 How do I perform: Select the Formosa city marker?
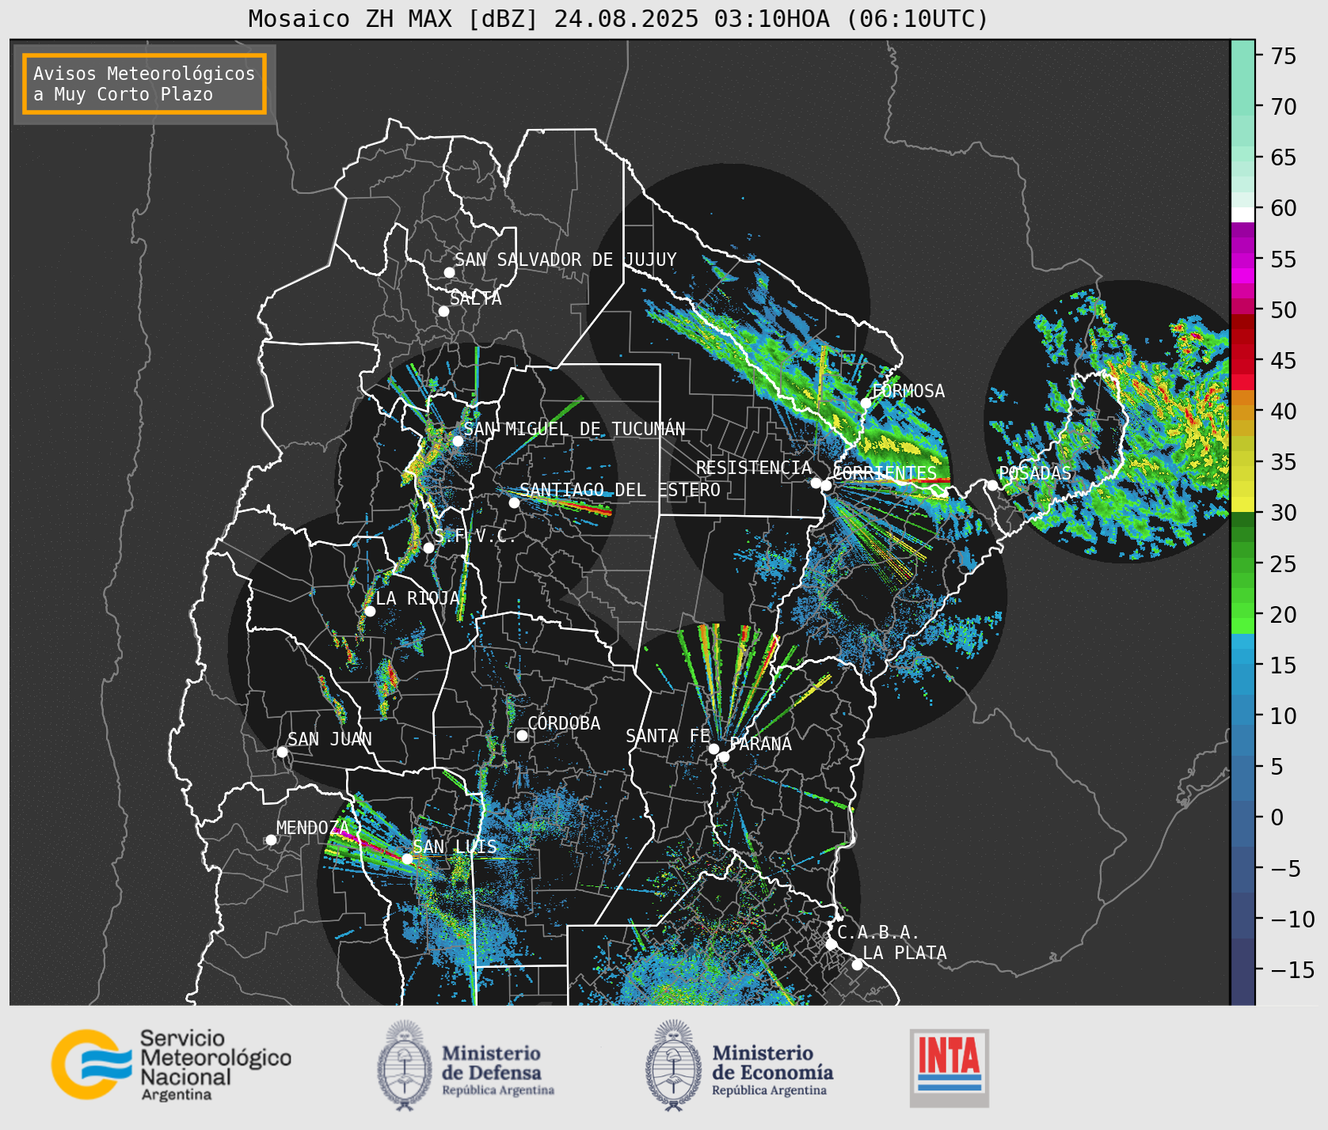click(866, 403)
